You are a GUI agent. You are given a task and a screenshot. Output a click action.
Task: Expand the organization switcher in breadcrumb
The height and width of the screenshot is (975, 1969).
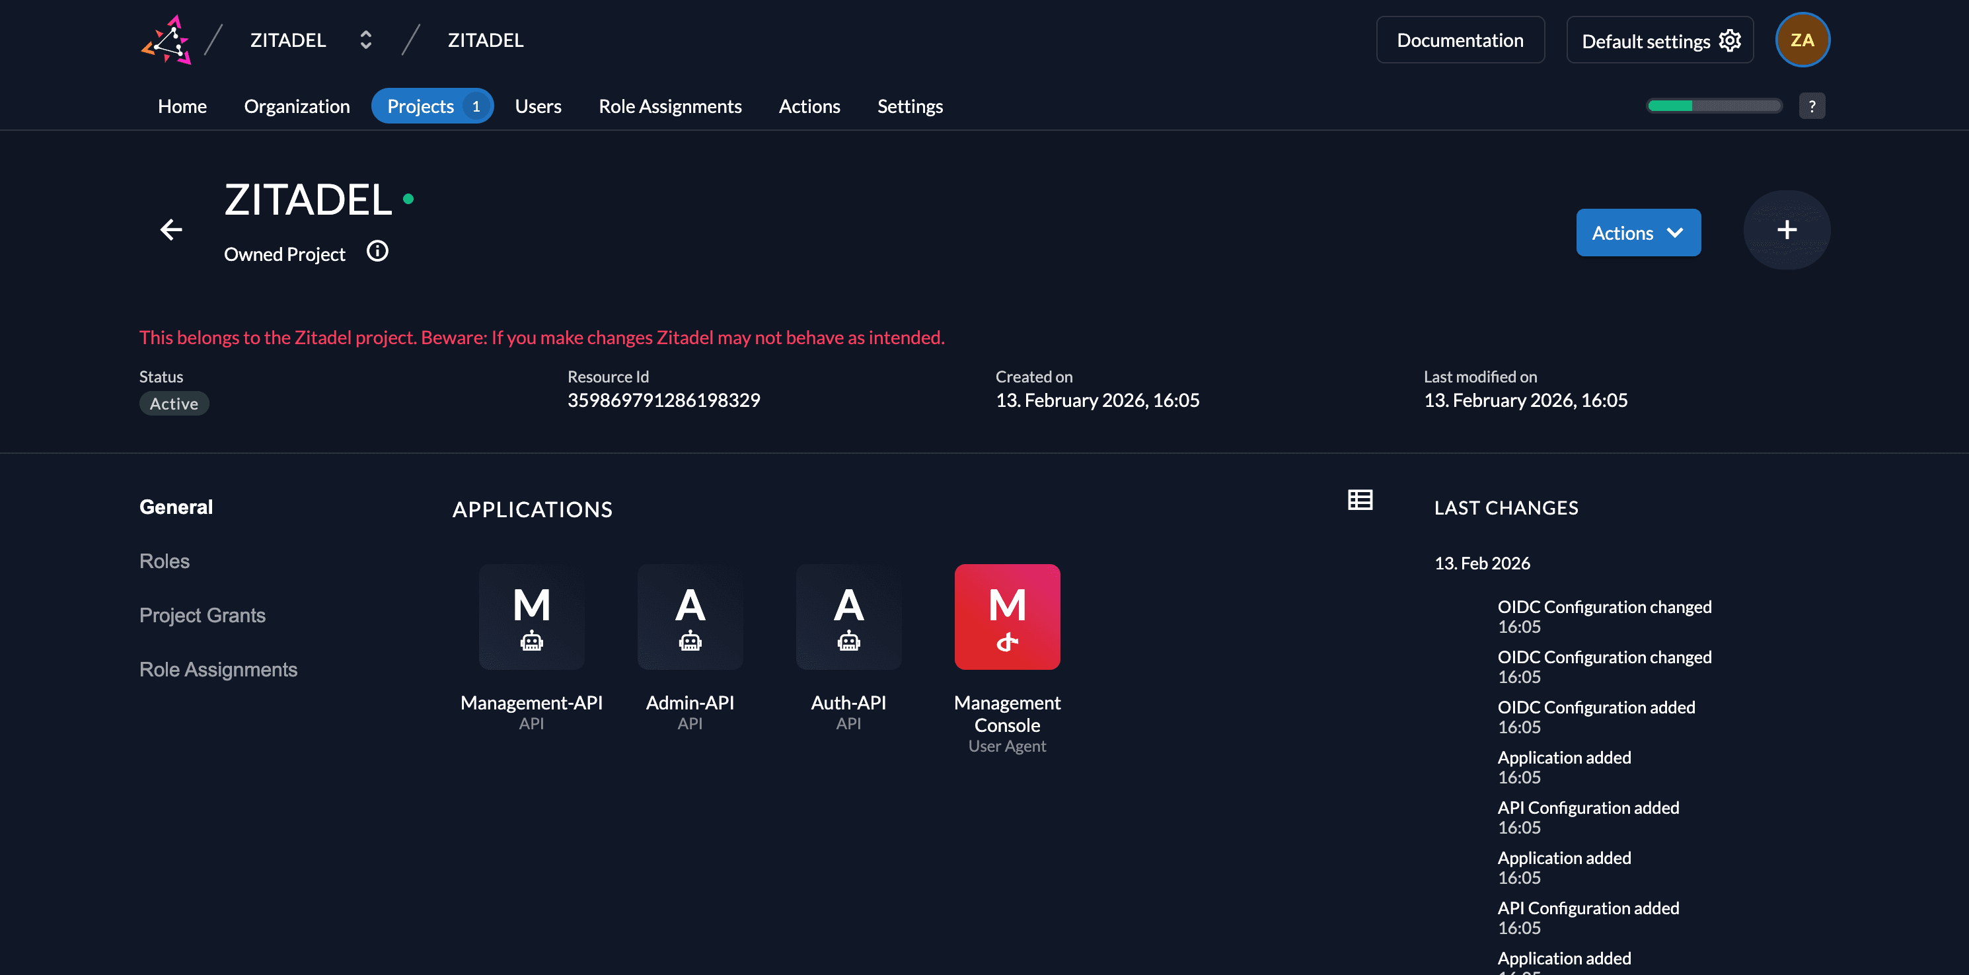coord(366,39)
